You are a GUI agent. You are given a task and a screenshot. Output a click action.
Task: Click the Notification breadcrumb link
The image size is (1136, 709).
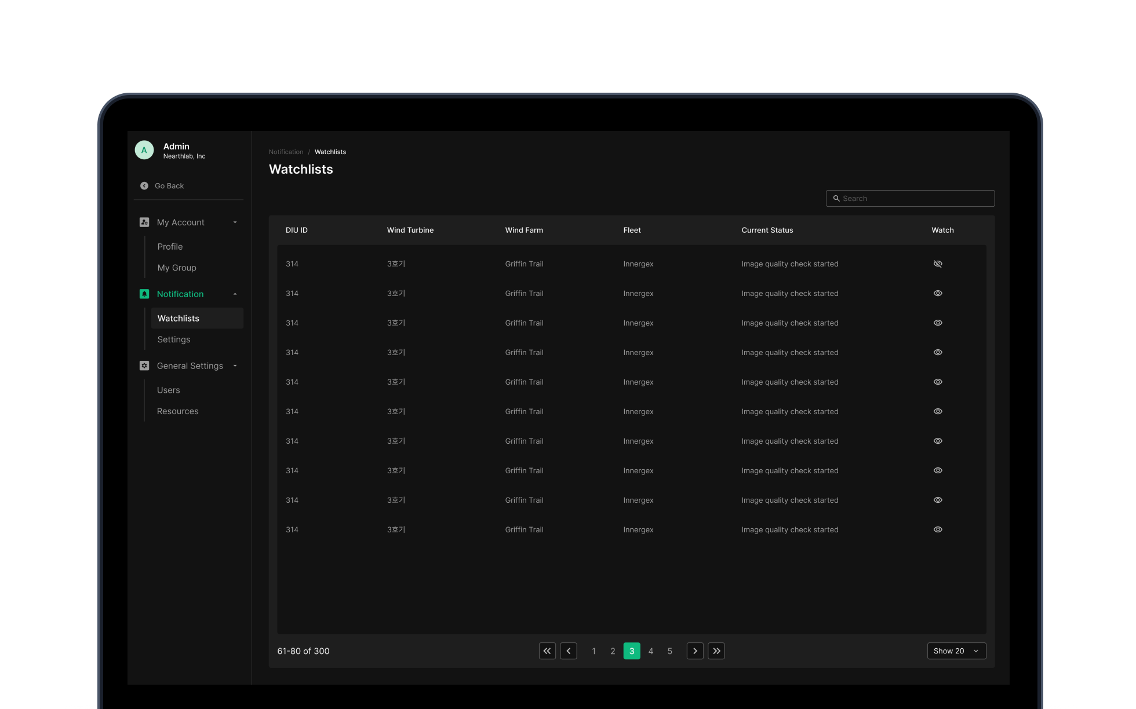tap(286, 151)
